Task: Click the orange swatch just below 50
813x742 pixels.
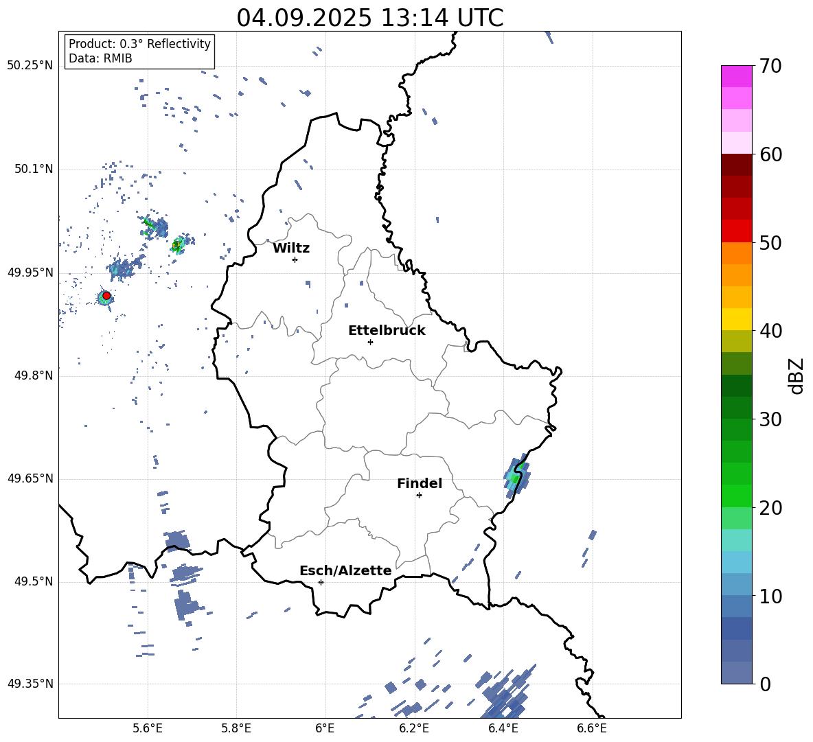Action: pyautogui.click(x=736, y=253)
